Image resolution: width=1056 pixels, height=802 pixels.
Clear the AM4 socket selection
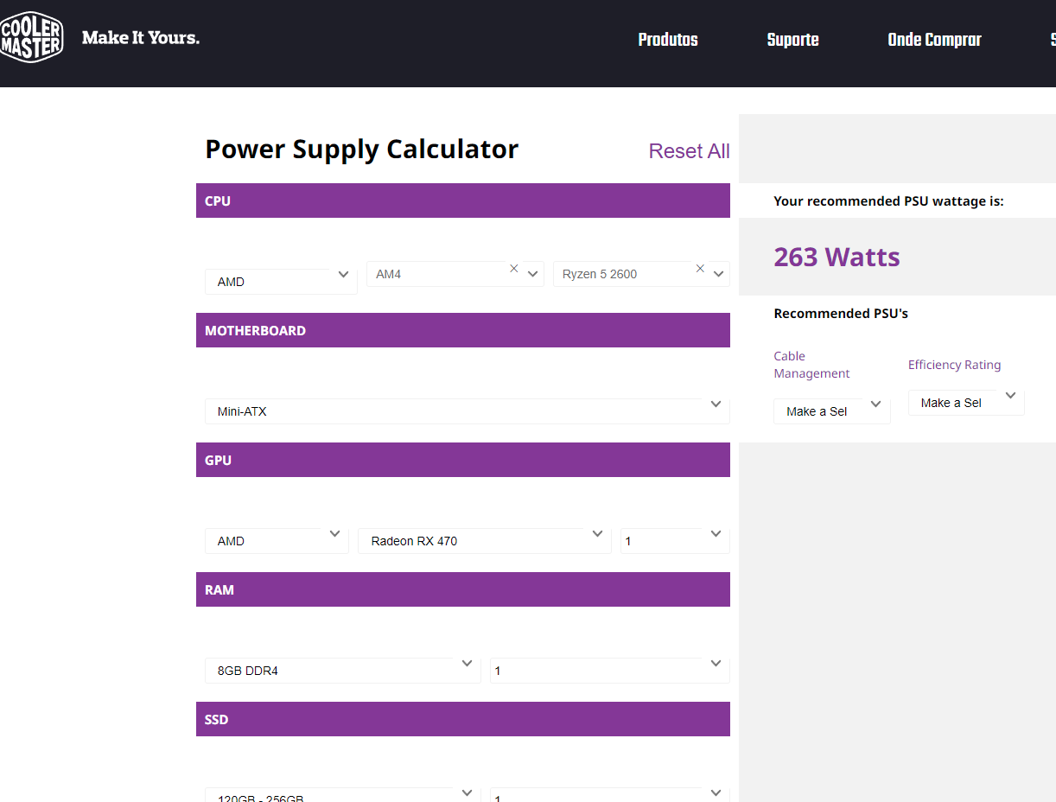click(x=514, y=269)
